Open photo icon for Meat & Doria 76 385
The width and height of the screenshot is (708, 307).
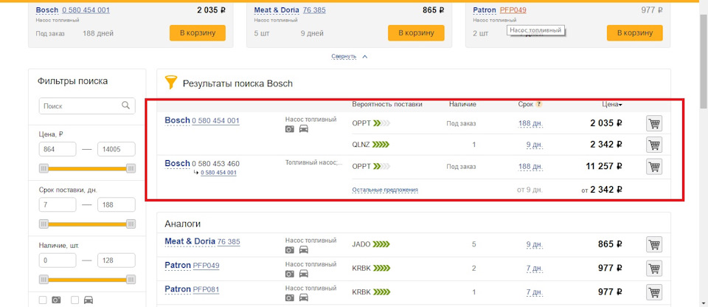290,249
